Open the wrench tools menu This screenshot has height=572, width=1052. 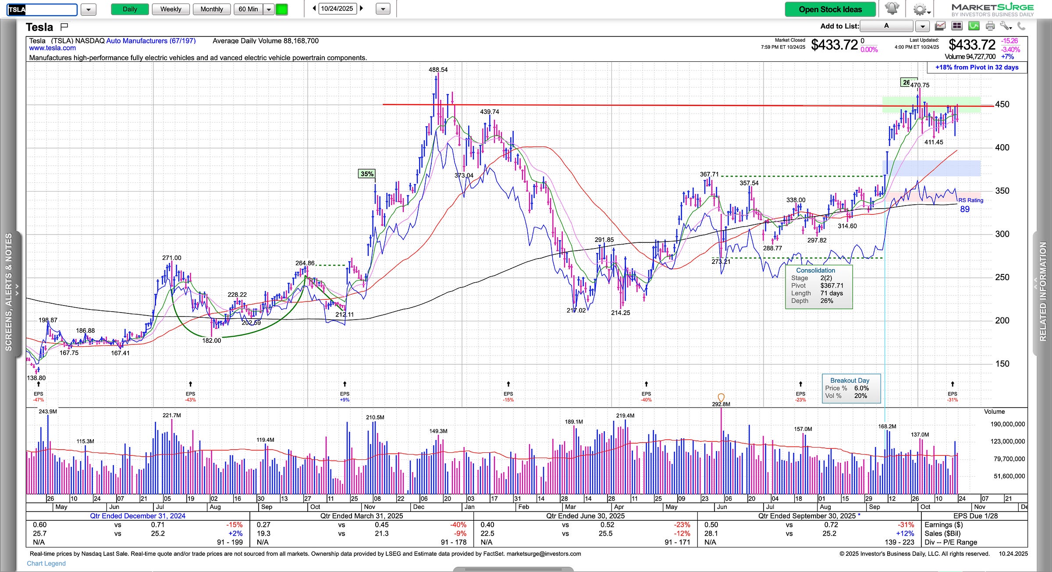1006,26
